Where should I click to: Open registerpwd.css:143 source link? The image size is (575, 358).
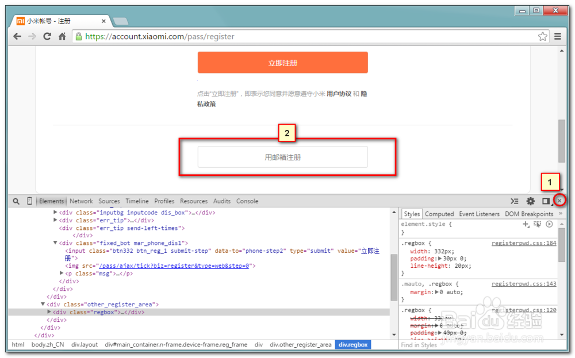coord(524,284)
